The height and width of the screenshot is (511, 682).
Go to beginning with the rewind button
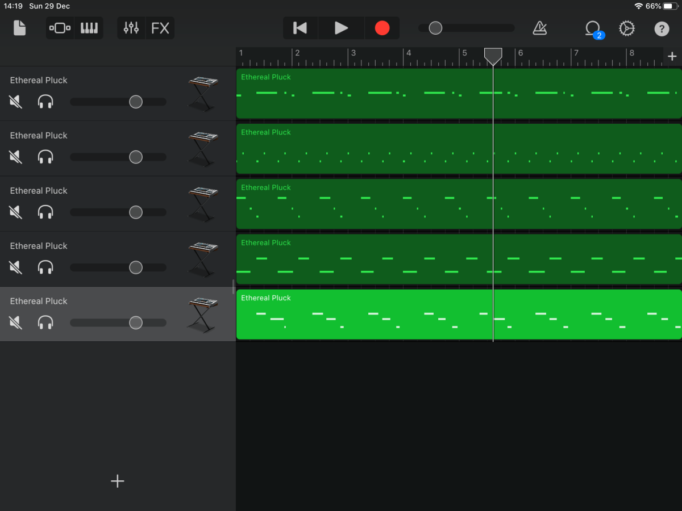coord(300,28)
